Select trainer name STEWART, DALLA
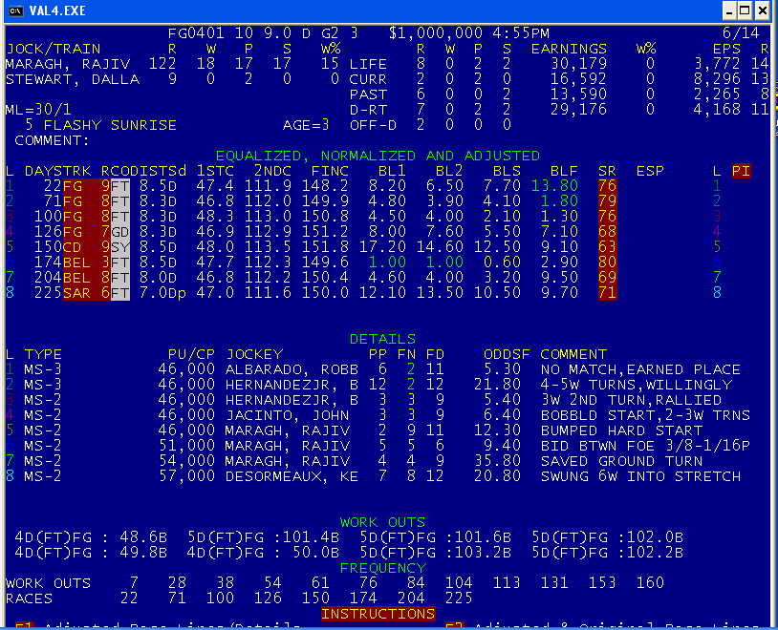This screenshot has height=630, width=778. [73, 79]
